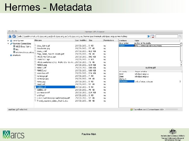Click the Remote Connections network icon
Screen dimensions: 189x141
[x=11, y=44]
